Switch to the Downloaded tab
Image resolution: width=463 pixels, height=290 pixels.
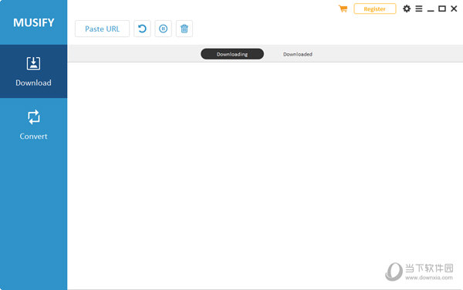click(x=298, y=54)
